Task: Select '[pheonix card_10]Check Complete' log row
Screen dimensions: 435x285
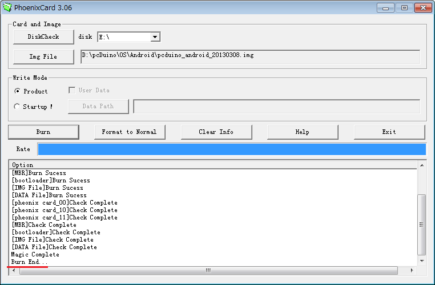Action: 214,210
